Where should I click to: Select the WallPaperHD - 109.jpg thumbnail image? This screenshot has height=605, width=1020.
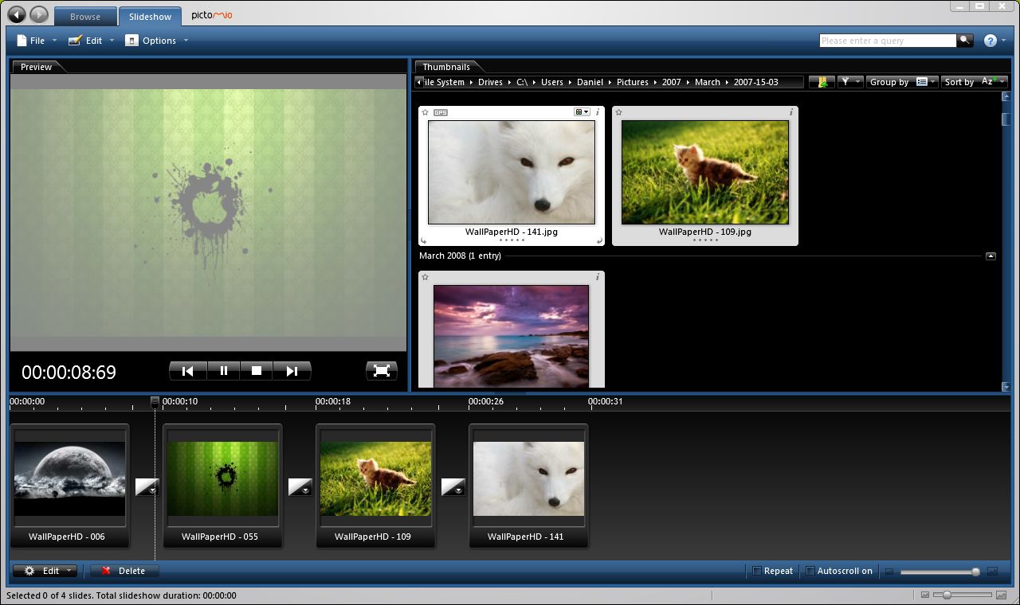(705, 172)
